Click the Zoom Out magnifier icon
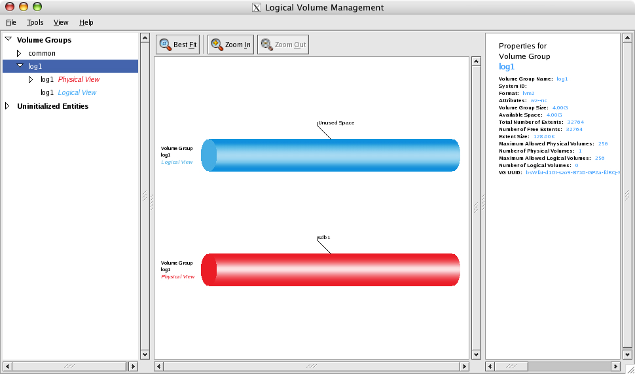635x374 pixels. click(x=266, y=45)
